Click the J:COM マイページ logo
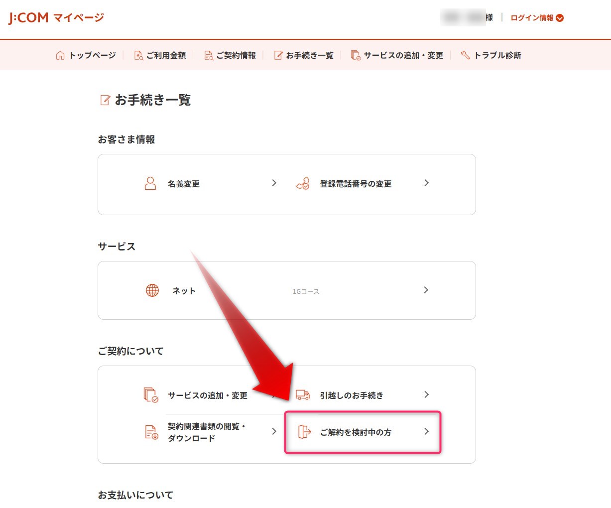 (56, 18)
